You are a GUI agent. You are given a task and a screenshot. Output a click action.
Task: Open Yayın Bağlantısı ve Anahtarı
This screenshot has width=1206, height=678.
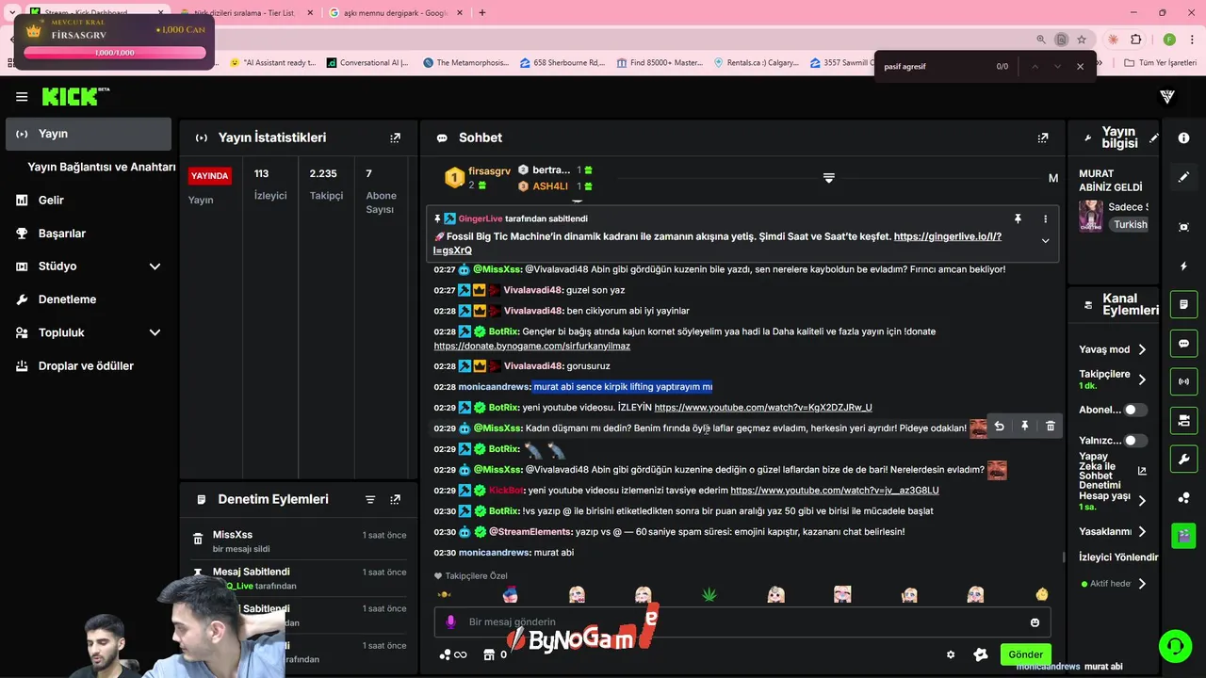point(102,167)
